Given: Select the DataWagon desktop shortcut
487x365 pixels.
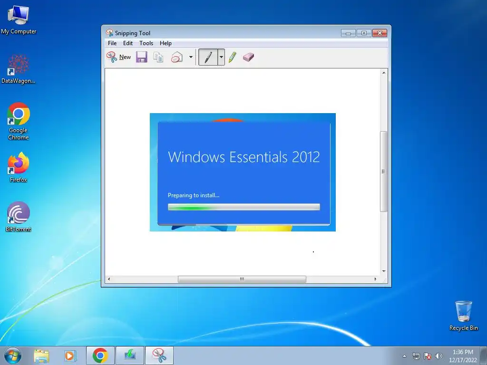Looking at the screenshot, I should 19,69.
